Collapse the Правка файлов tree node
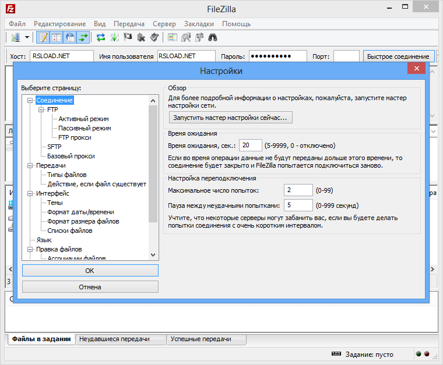 coord(30,249)
